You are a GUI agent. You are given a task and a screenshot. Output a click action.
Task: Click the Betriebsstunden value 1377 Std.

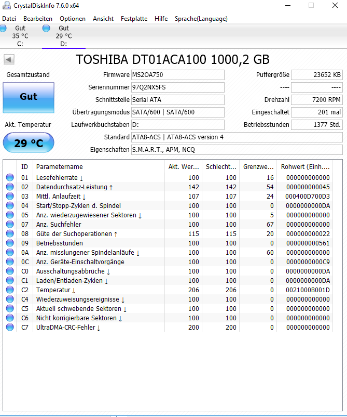coord(317,125)
